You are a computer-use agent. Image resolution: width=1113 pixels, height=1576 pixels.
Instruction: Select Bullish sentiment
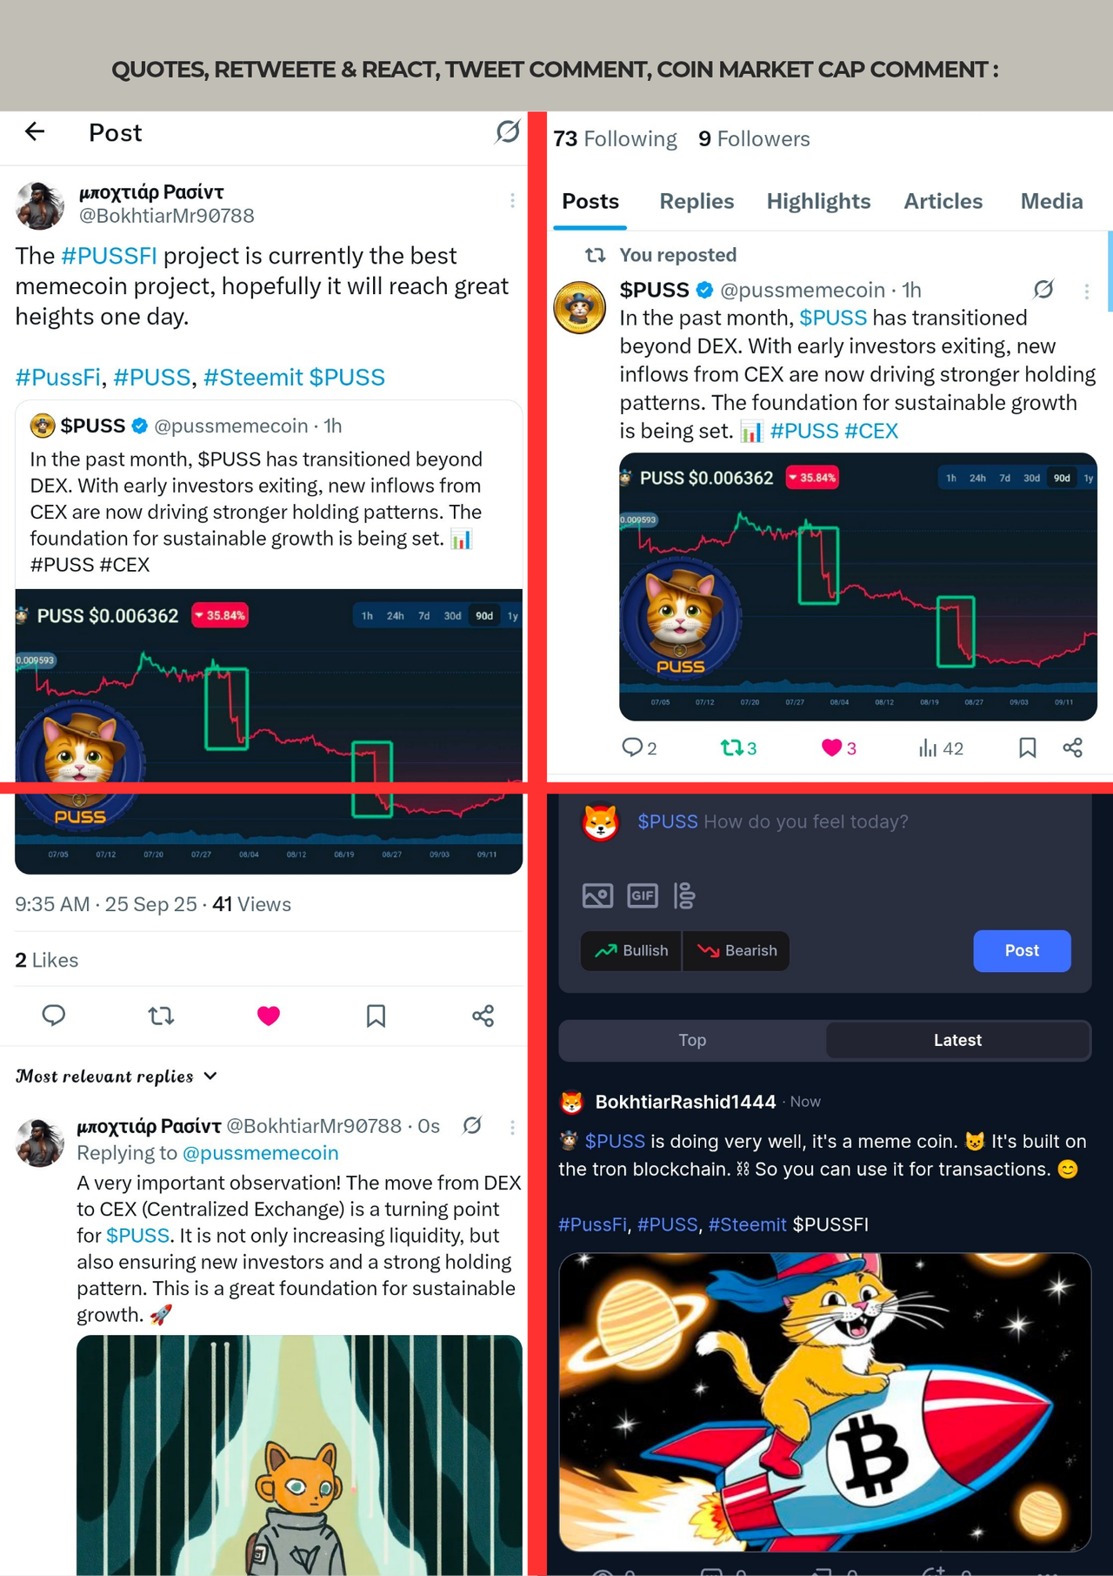[631, 950]
